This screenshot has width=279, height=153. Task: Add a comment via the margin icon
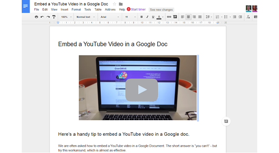tap(226, 121)
